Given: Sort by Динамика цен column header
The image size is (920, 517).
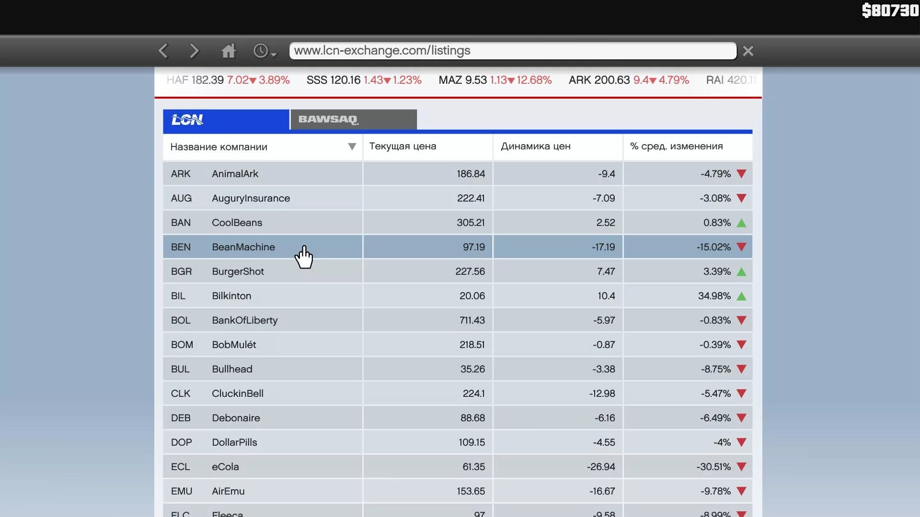Looking at the screenshot, I should coord(535,146).
